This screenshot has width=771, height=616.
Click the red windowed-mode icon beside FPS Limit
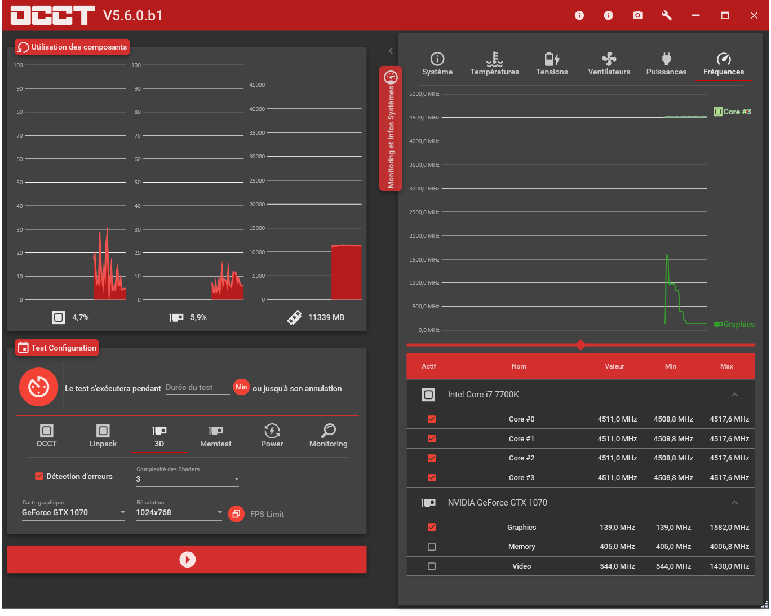point(236,513)
